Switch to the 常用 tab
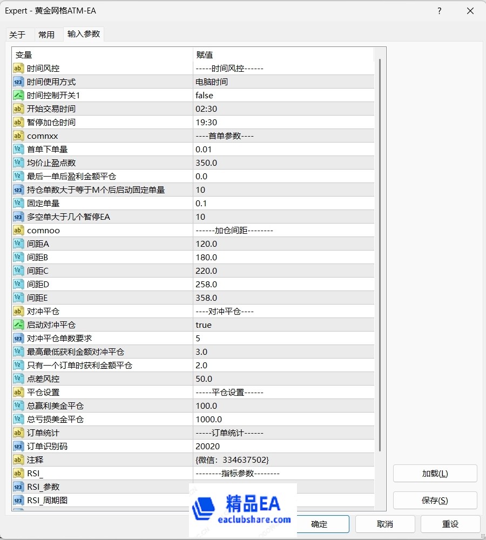 [x=48, y=34]
